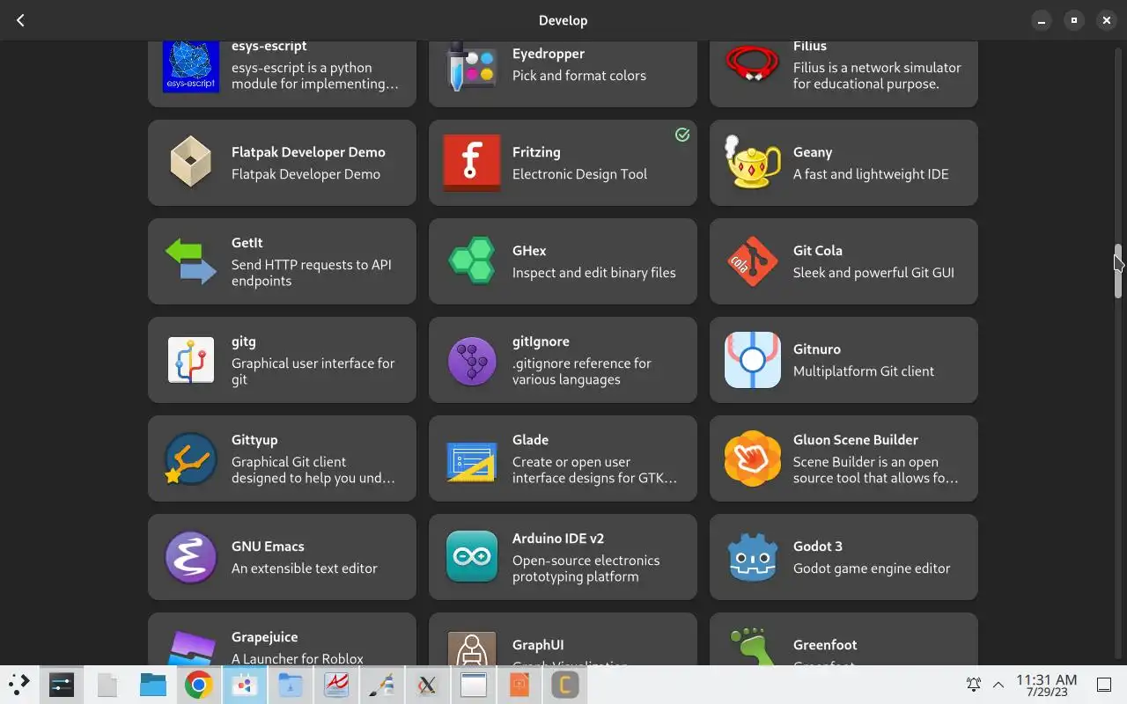Click the Software store icon in taskbar
The width and height of the screenshot is (1127, 704).
(x=244, y=685)
